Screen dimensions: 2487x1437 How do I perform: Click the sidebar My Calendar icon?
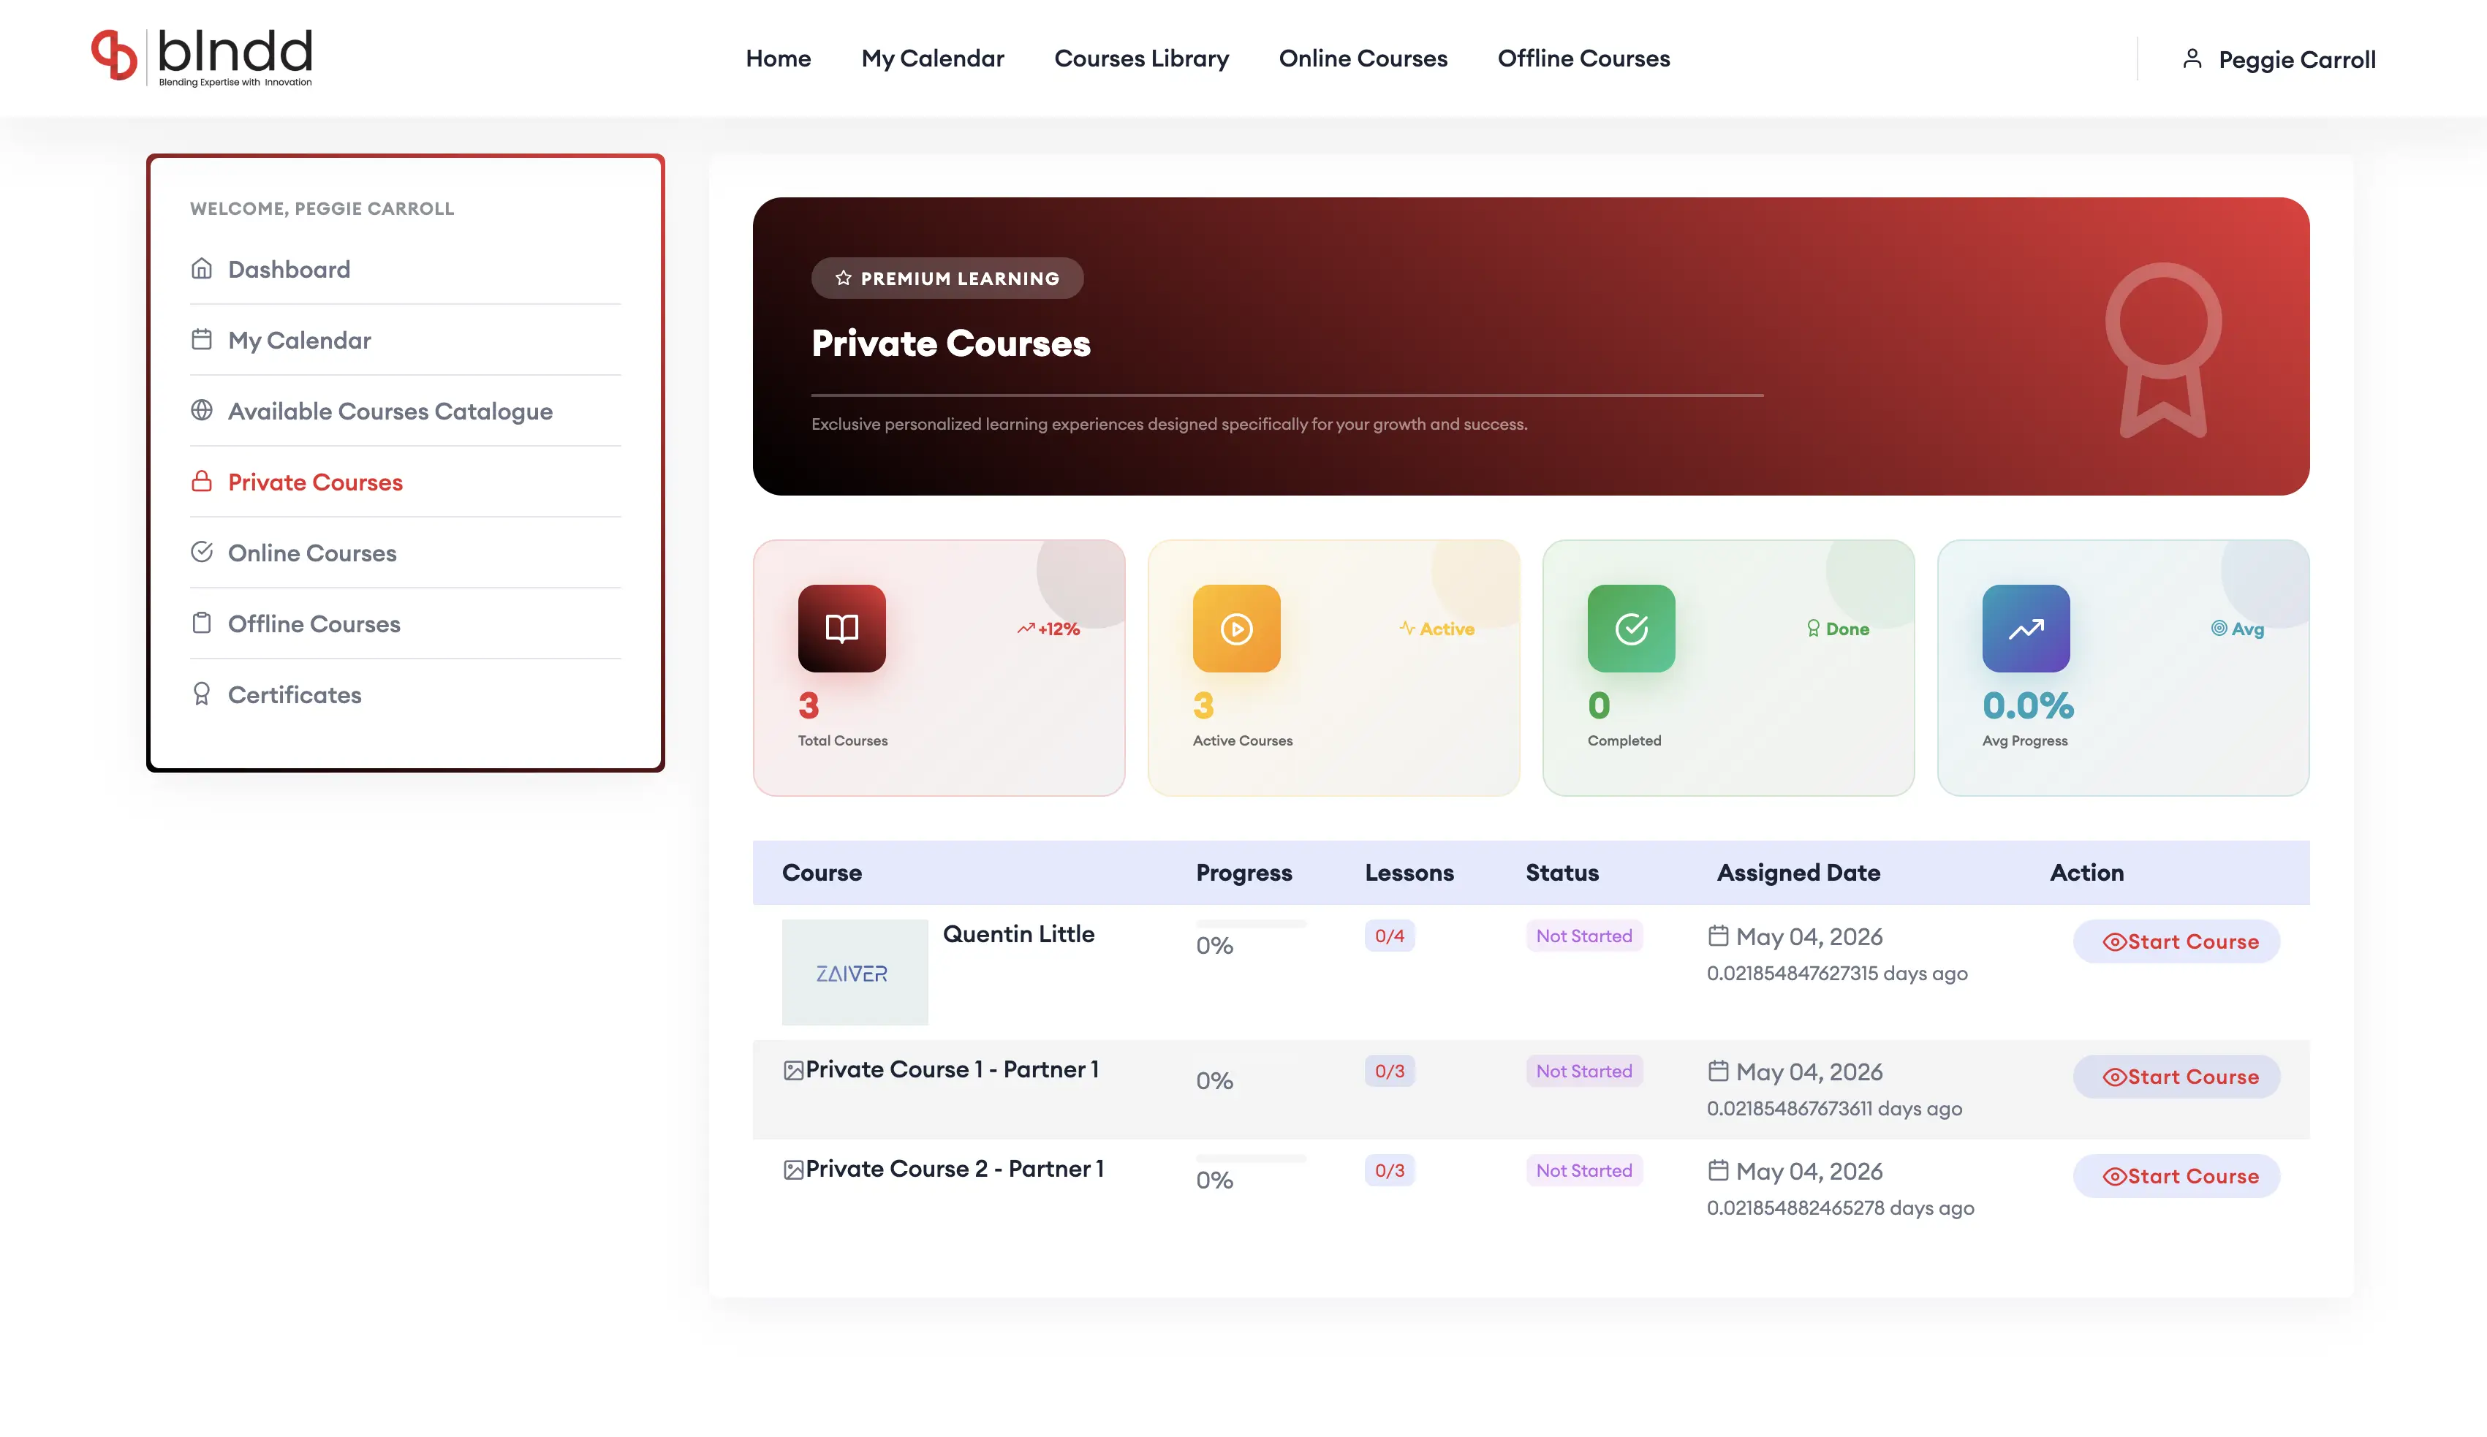click(x=201, y=339)
